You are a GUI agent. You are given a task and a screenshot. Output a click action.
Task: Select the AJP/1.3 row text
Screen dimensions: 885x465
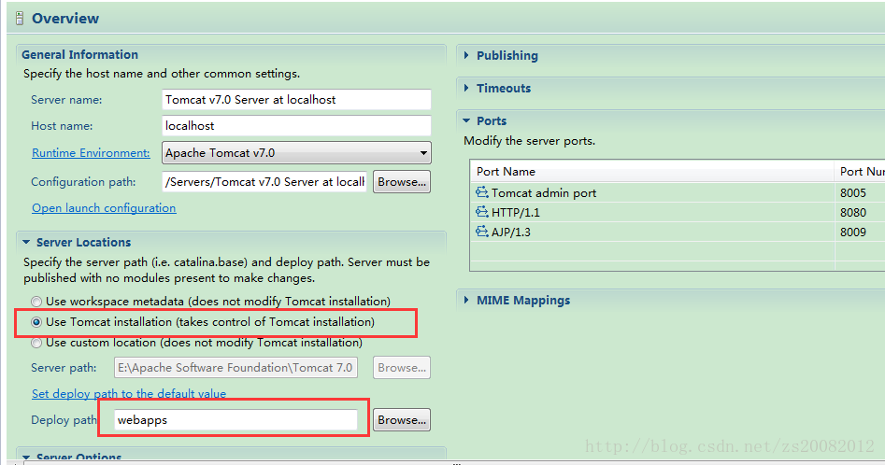511,232
